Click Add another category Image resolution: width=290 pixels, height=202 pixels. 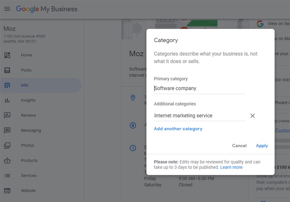tap(178, 129)
